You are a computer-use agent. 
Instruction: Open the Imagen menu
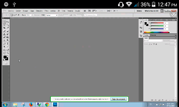[x=25, y=11]
